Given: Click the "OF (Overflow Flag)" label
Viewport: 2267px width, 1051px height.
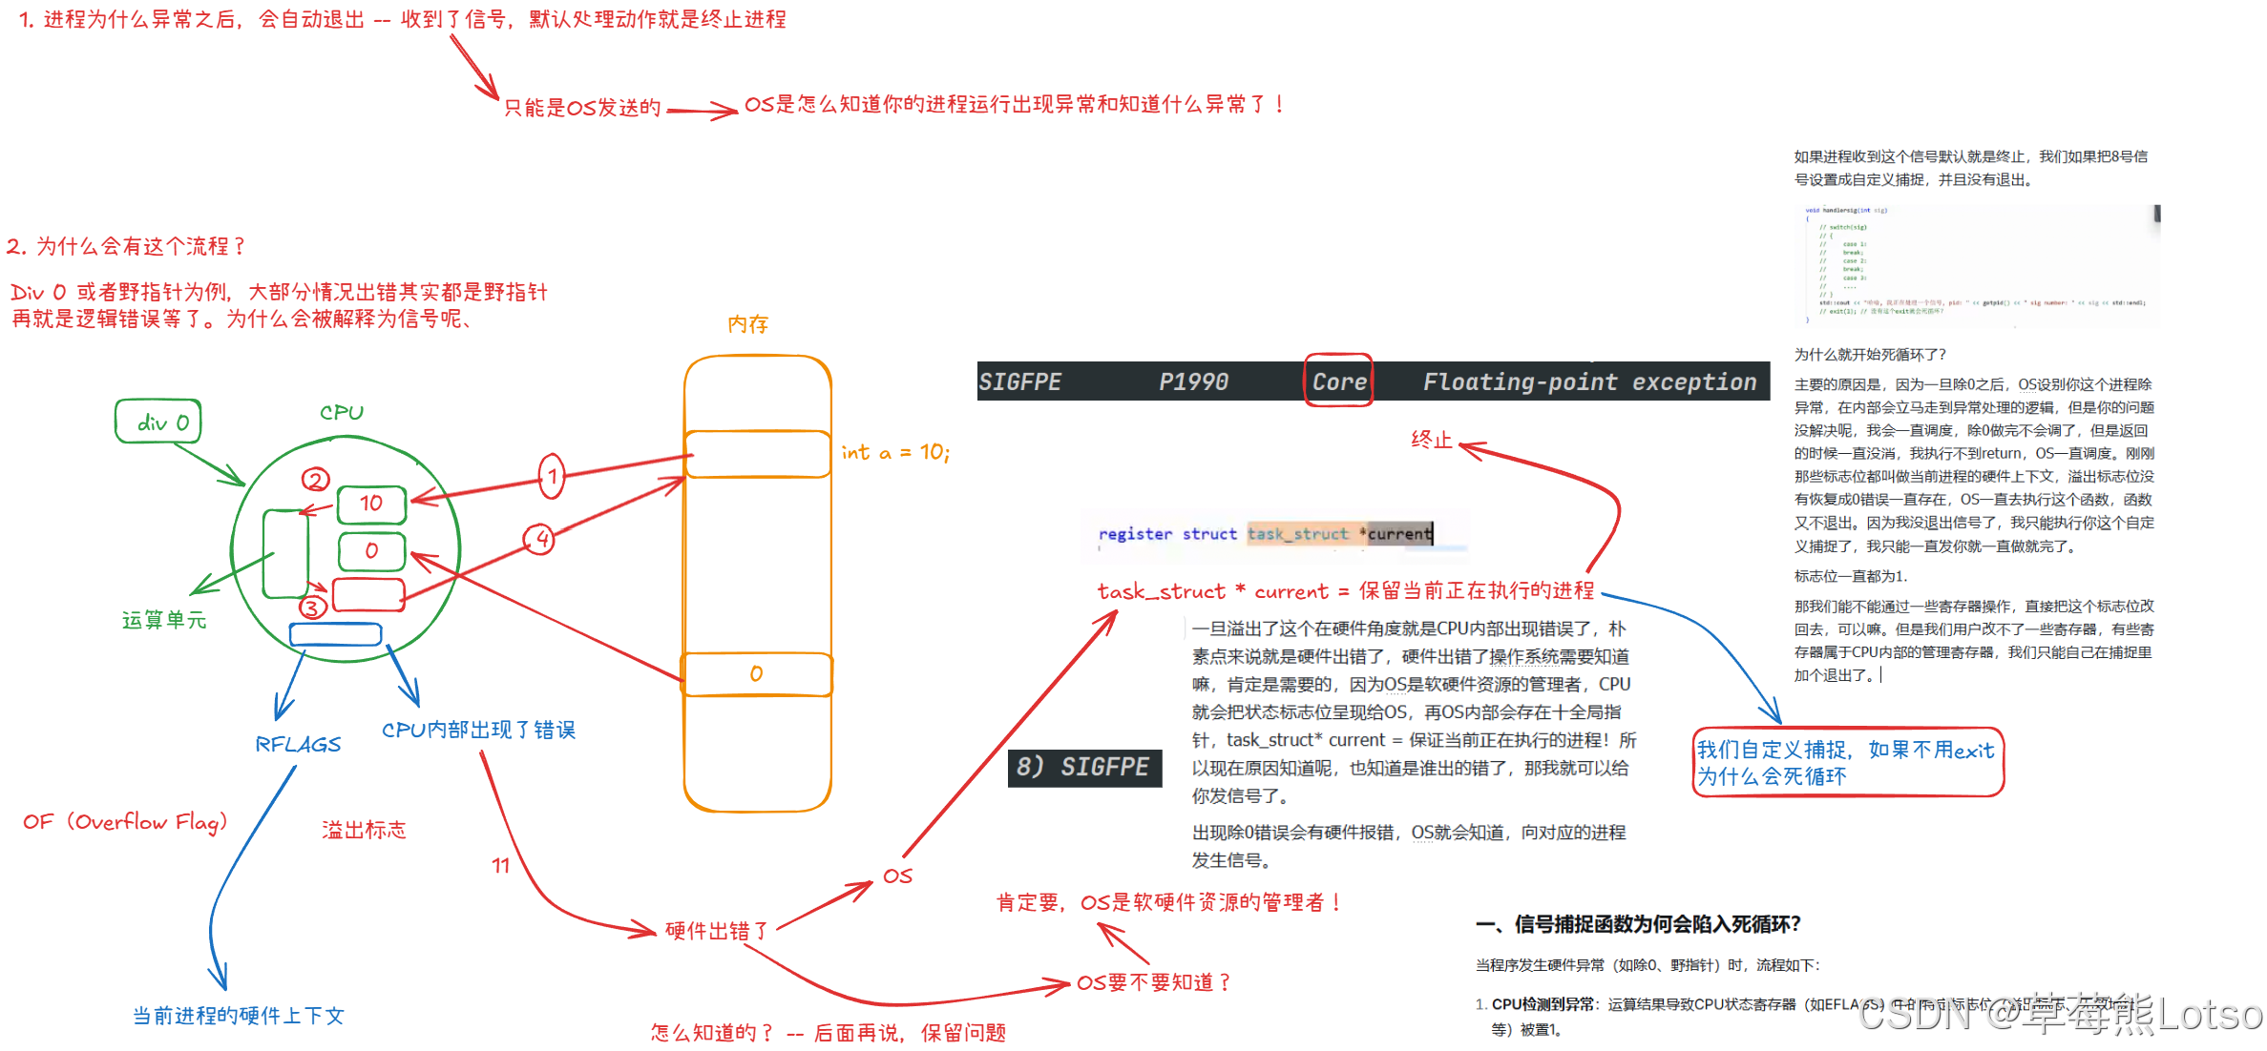Looking at the screenshot, I should pos(125,822).
